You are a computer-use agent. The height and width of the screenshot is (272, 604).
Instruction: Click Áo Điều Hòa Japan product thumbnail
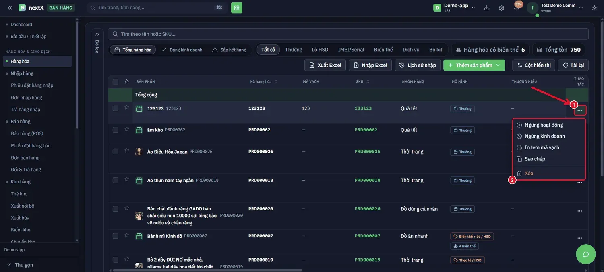point(139,152)
